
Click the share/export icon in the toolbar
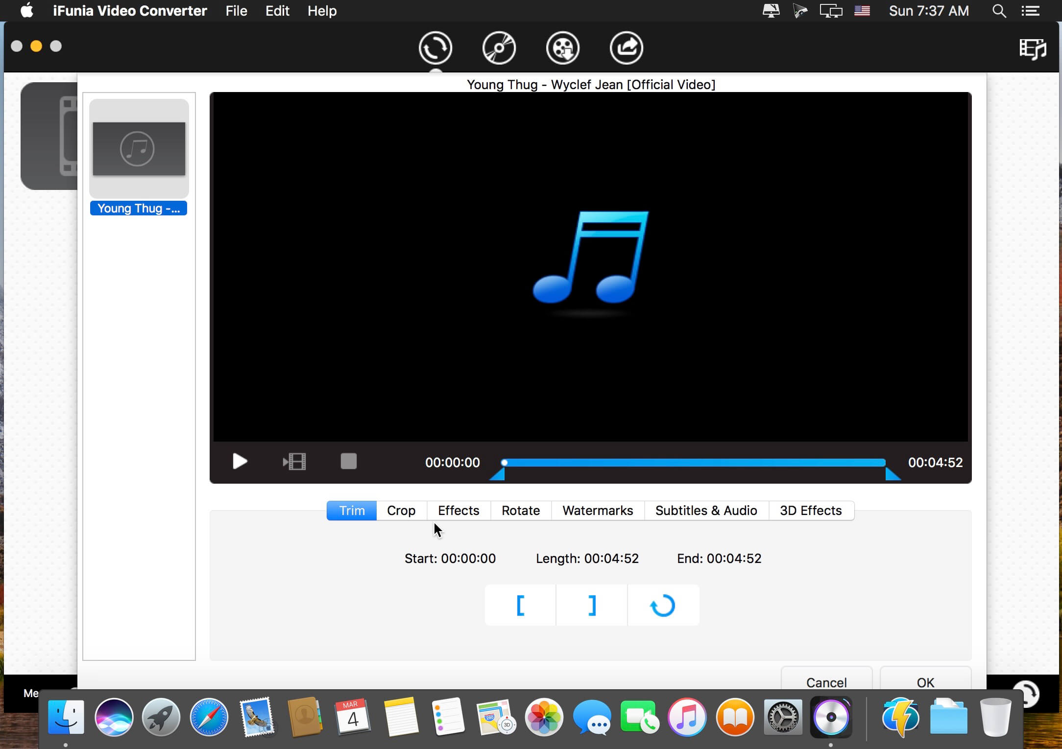click(x=626, y=47)
